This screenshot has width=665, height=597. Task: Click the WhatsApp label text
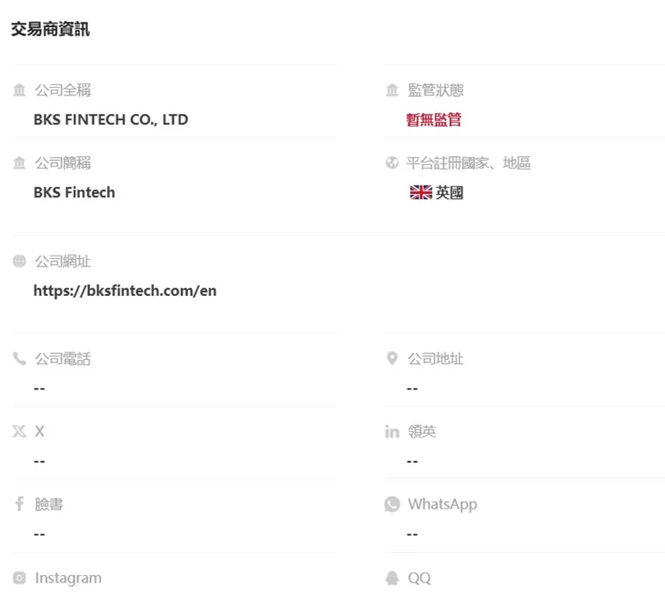point(442,504)
